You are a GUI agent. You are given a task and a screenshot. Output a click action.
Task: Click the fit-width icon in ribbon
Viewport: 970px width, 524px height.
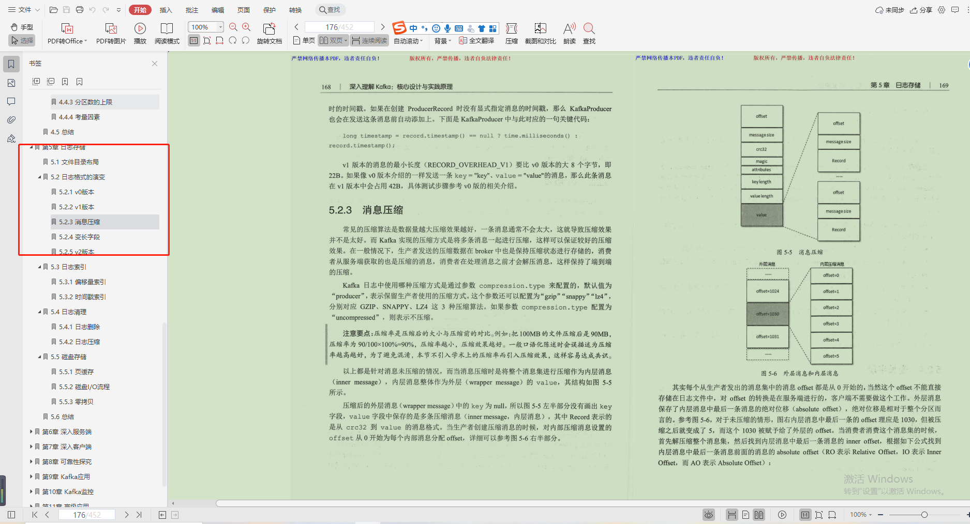click(220, 40)
